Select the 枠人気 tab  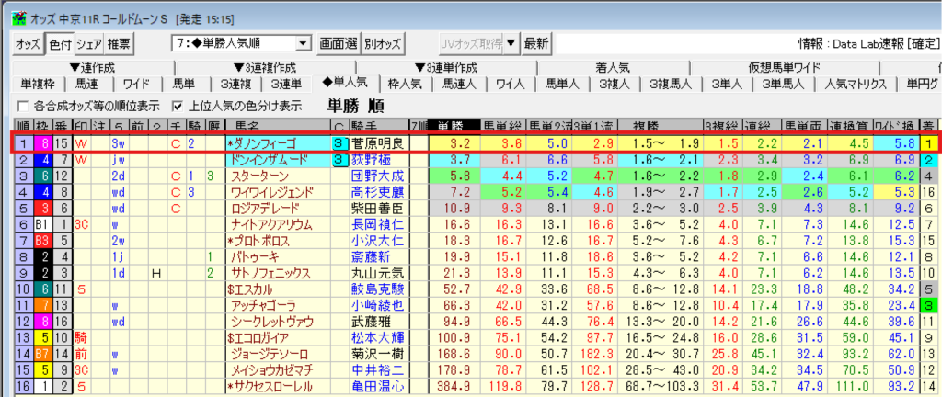[403, 84]
